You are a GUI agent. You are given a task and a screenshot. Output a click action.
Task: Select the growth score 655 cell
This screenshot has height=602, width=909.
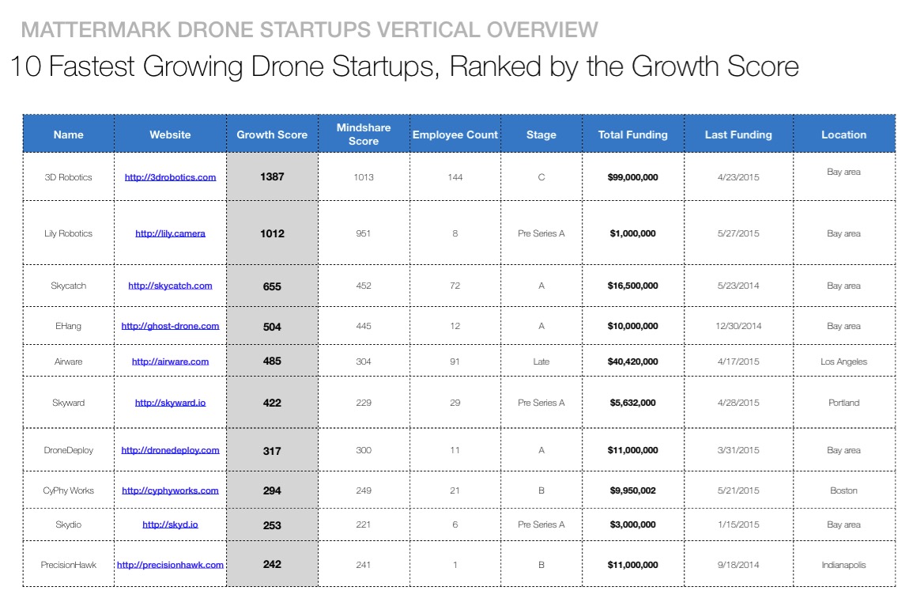pos(273,286)
